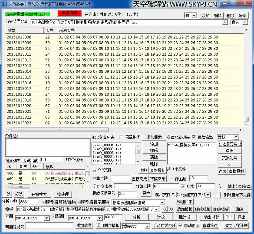Click the 开始搜索 button
The width and height of the screenshot is (254, 234).
[x=39, y=194]
